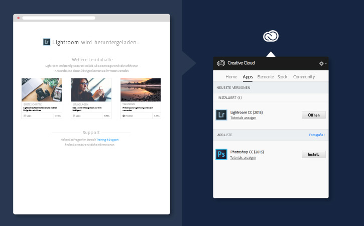Open the Grundlagen tutorial thumbnail with woman
Screen dimensions: 364x226
[x=91, y=90]
